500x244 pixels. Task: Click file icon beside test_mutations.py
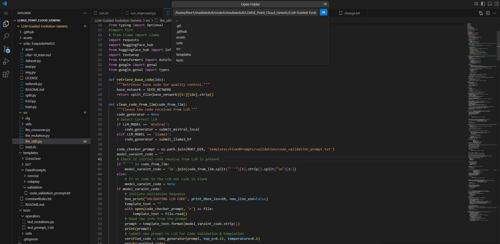pyautogui.click(x=24, y=222)
